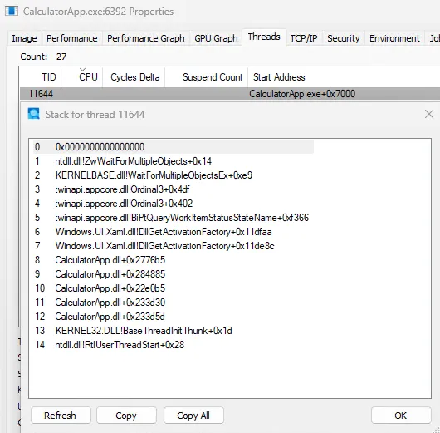Image resolution: width=440 pixels, height=433 pixels.
Task: Sort by Start Address column header
Action: 344,77
